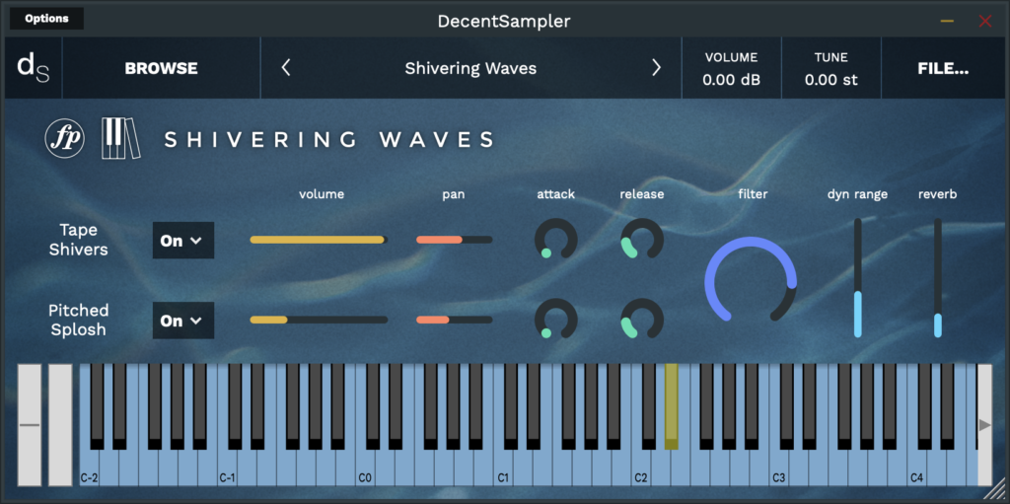Image resolution: width=1010 pixels, height=504 pixels.
Task: Open the FILE... menu
Action: click(943, 68)
